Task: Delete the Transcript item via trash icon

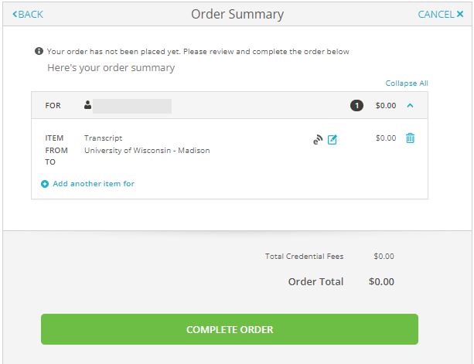Action: [x=410, y=138]
